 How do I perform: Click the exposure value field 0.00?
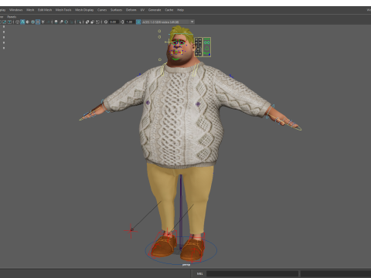114,22
